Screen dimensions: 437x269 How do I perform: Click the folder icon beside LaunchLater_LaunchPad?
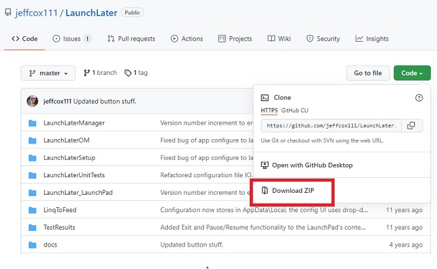[x=32, y=192]
